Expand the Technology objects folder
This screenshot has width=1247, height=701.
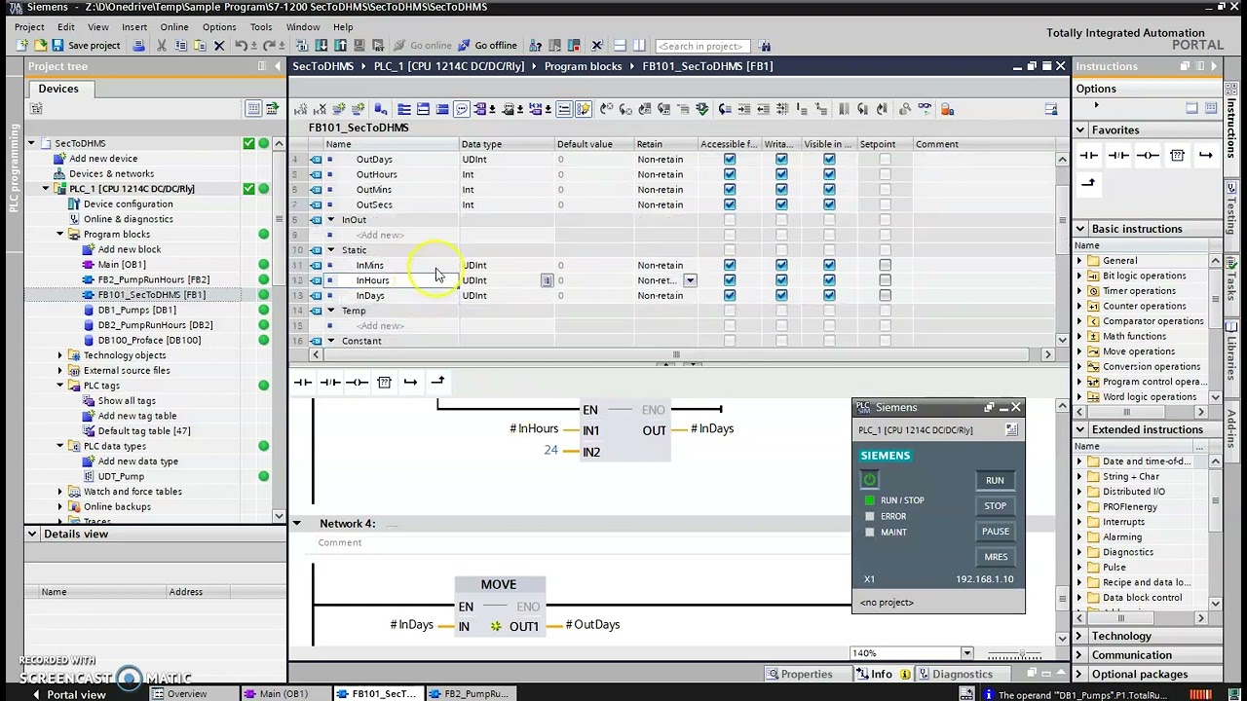(60, 355)
